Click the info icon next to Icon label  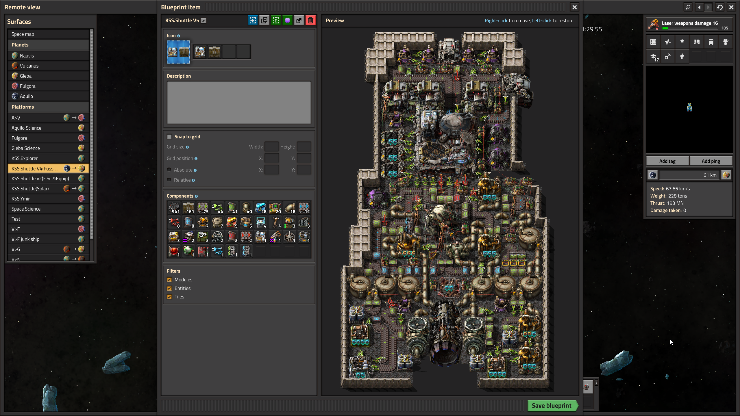point(179,36)
